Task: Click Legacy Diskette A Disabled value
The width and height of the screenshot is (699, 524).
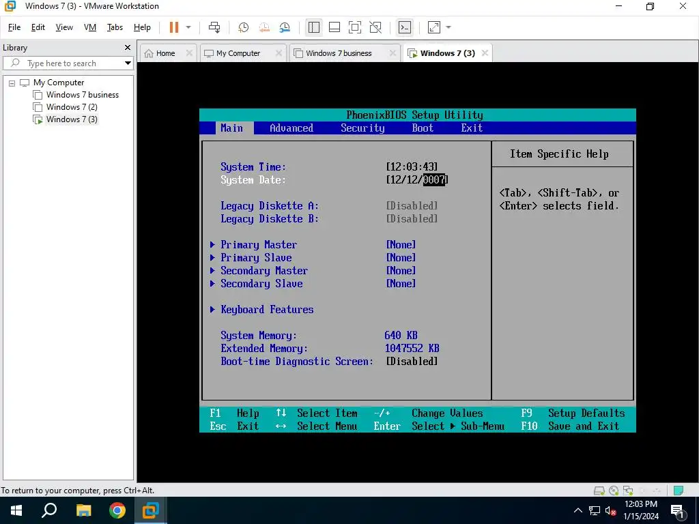Action: 412,205
